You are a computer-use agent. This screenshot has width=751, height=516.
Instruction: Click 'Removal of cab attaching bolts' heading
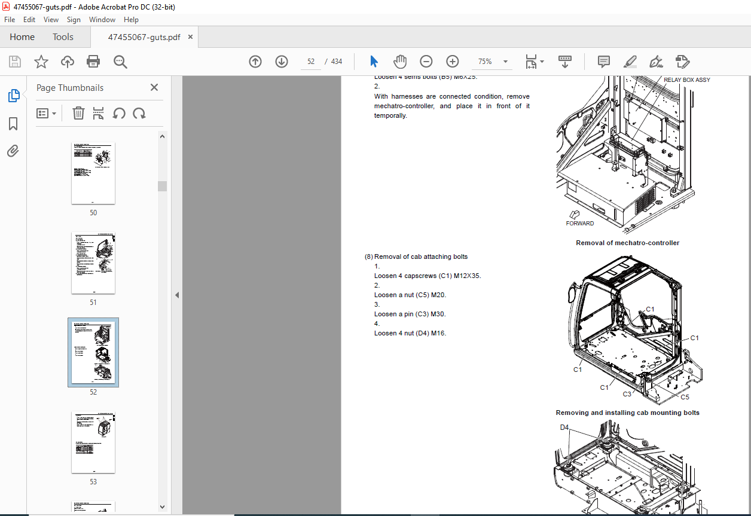click(x=421, y=257)
